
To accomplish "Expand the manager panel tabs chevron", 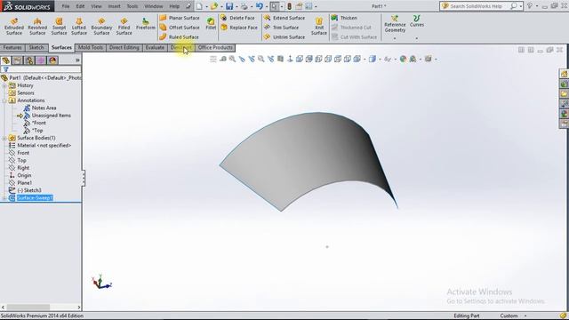I will coord(77,60).
